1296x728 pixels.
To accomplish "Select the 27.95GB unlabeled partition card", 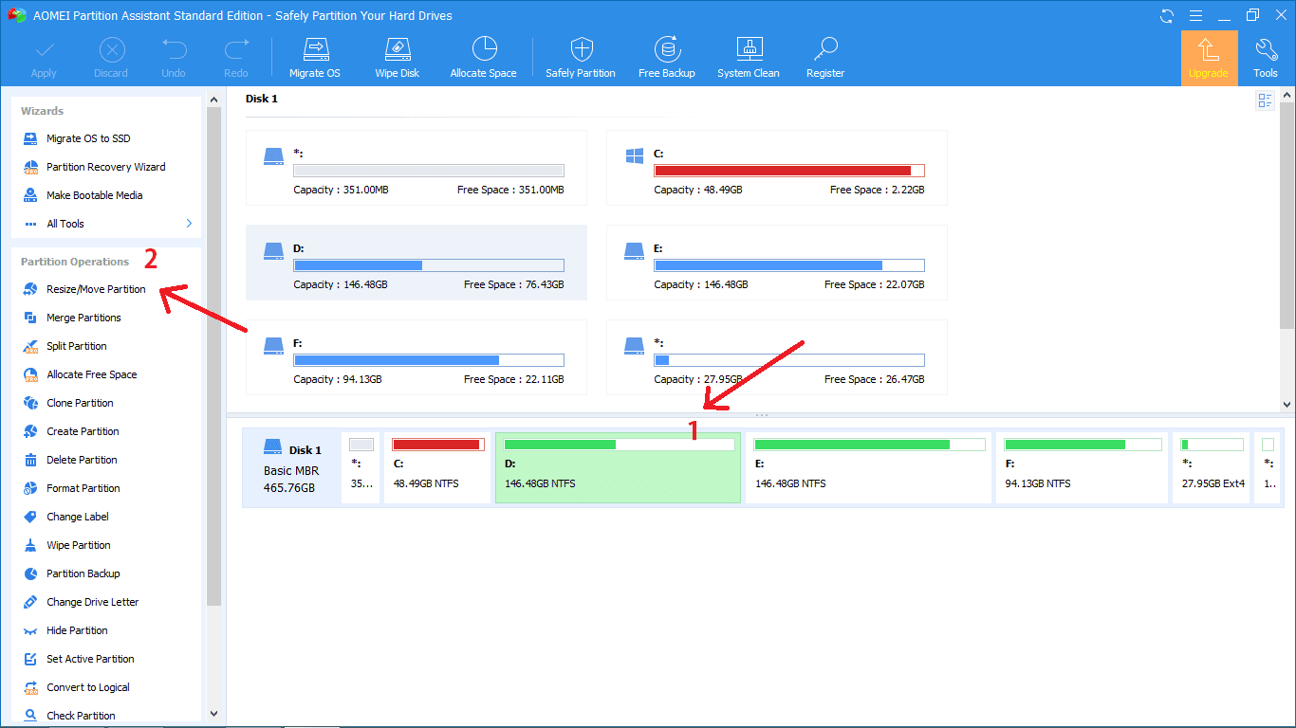I will pyautogui.click(x=777, y=357).
